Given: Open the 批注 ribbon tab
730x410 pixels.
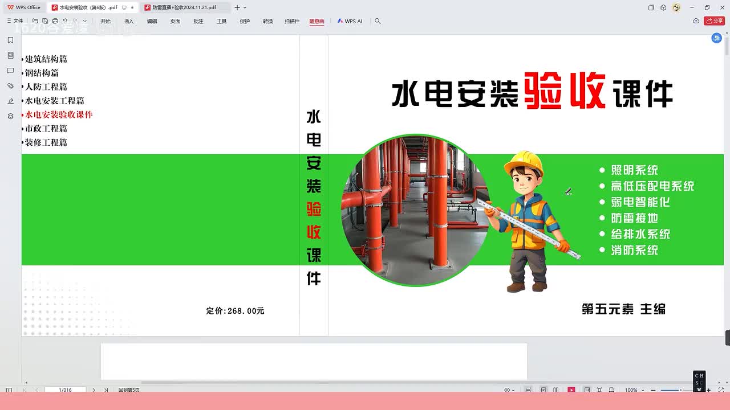Looking at the screenshot, I should (198, 21).
